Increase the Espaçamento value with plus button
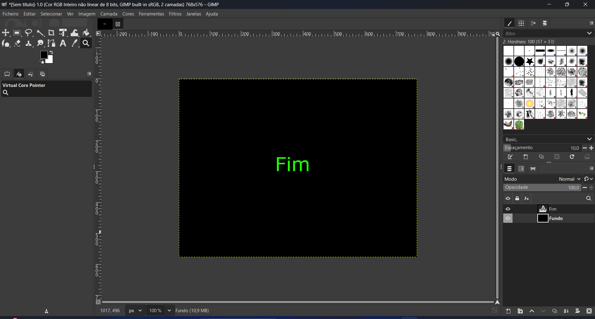The image size is (595, 319). (x=591, y=148)
